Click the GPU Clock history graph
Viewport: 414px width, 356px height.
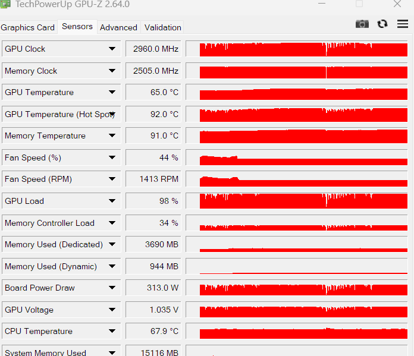click(297, 49)
